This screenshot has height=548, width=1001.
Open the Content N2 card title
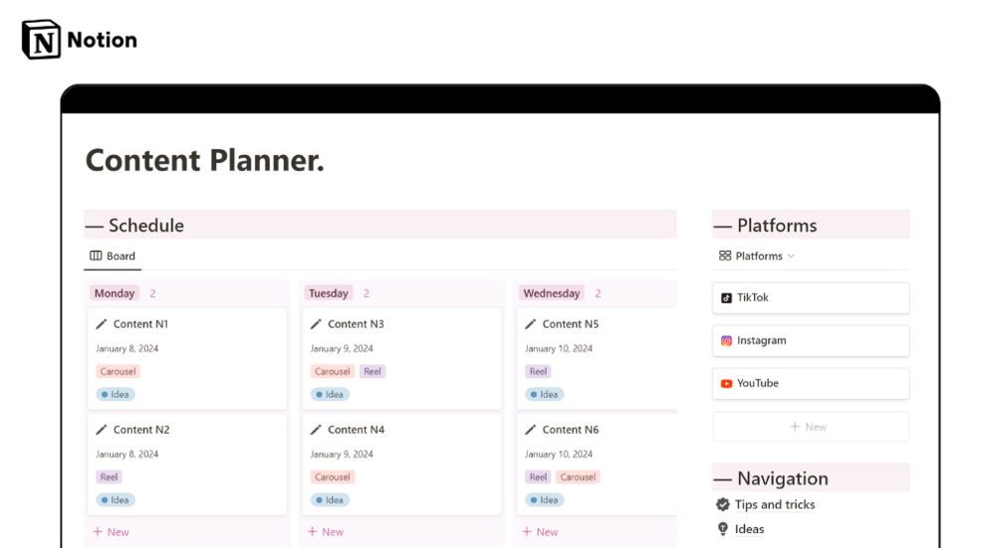click(141, 430)
